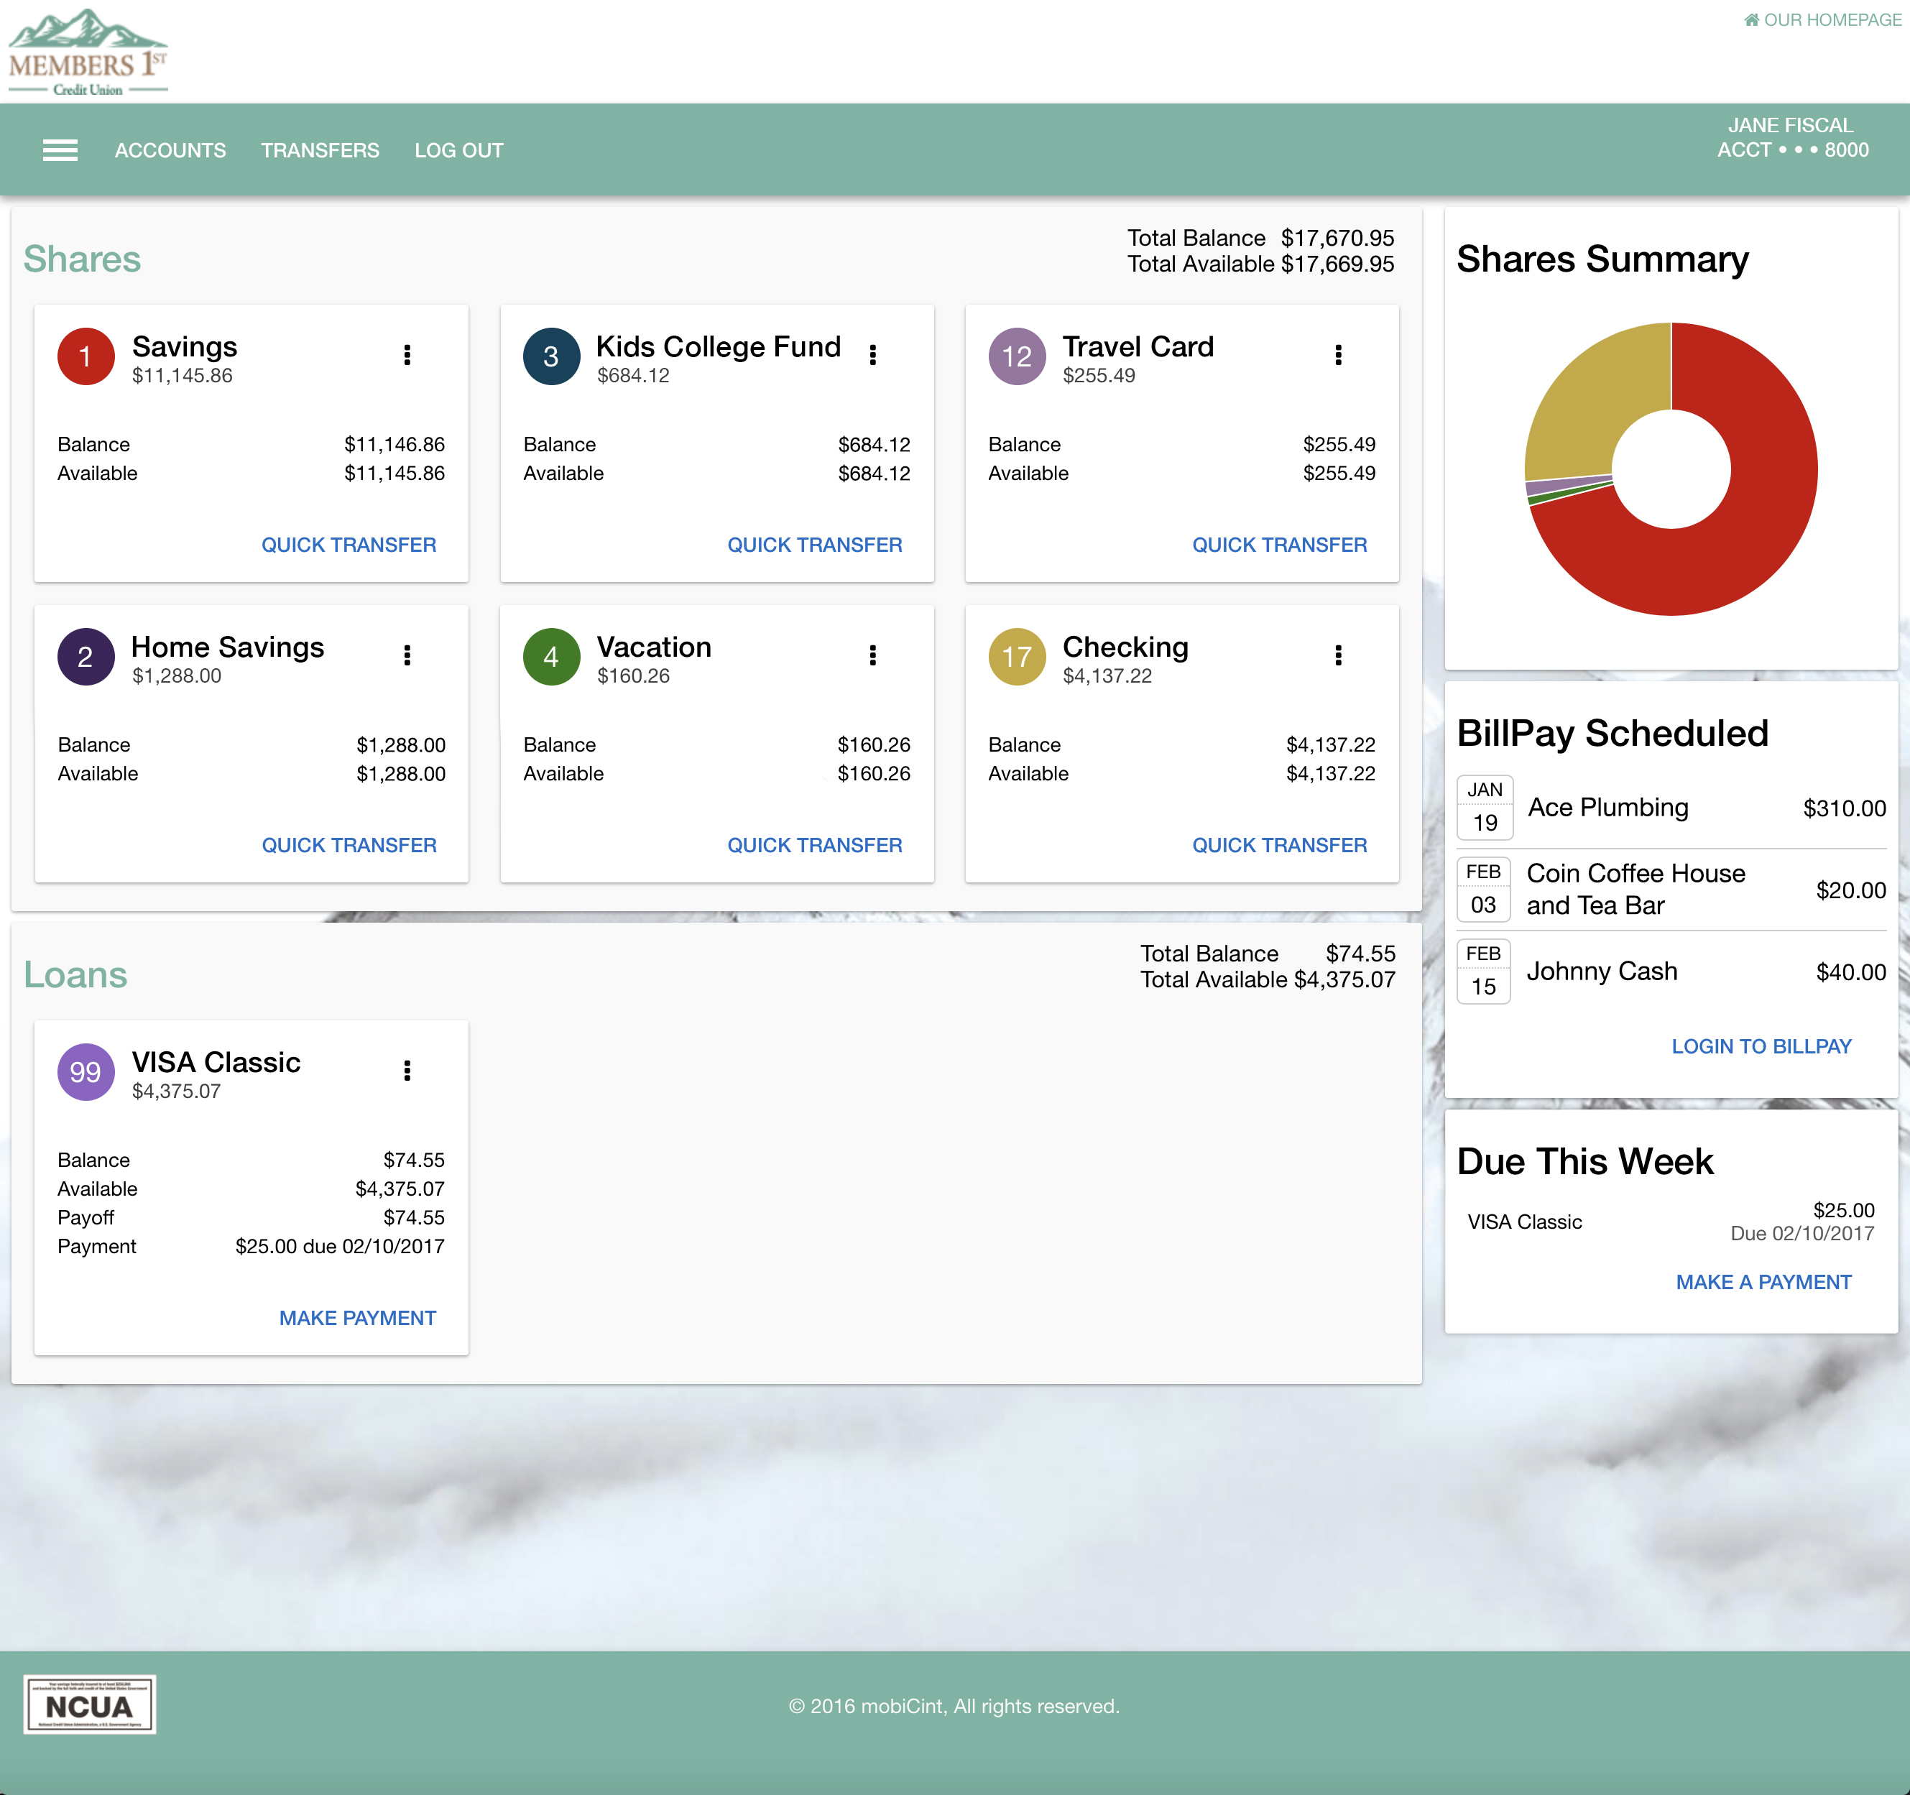1910x1795 pixels.
Task: Open the Checking card three-dot menu
Action: [1338, 655]
